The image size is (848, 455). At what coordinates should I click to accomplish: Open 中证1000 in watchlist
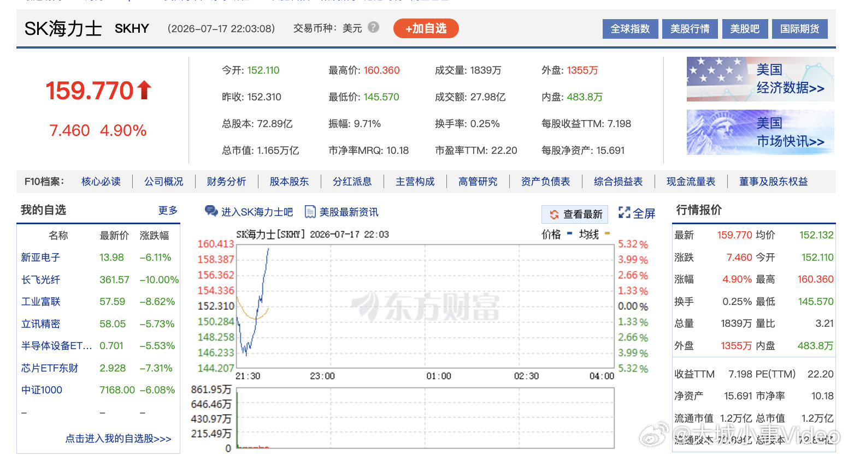point(42,390)
